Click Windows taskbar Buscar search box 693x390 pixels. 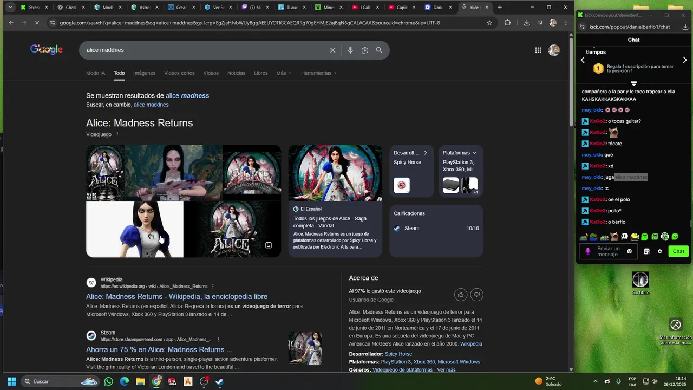pos(60,381)
